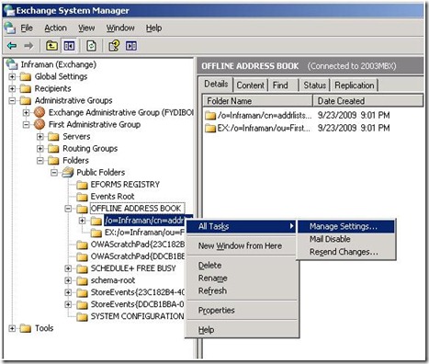Sort by Date Created column header
Viewport: 429px width, 364px height.
click(x=368, y=101)
